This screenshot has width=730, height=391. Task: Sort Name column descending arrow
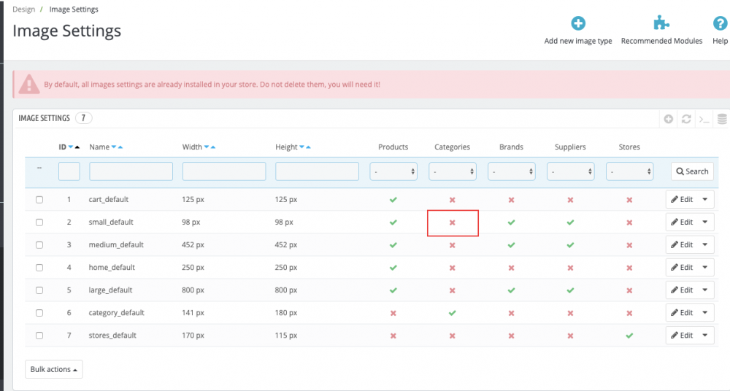(114, 147)
